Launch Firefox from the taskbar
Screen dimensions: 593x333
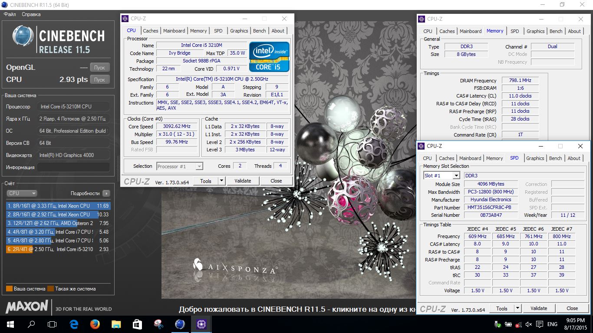point(95,324)
